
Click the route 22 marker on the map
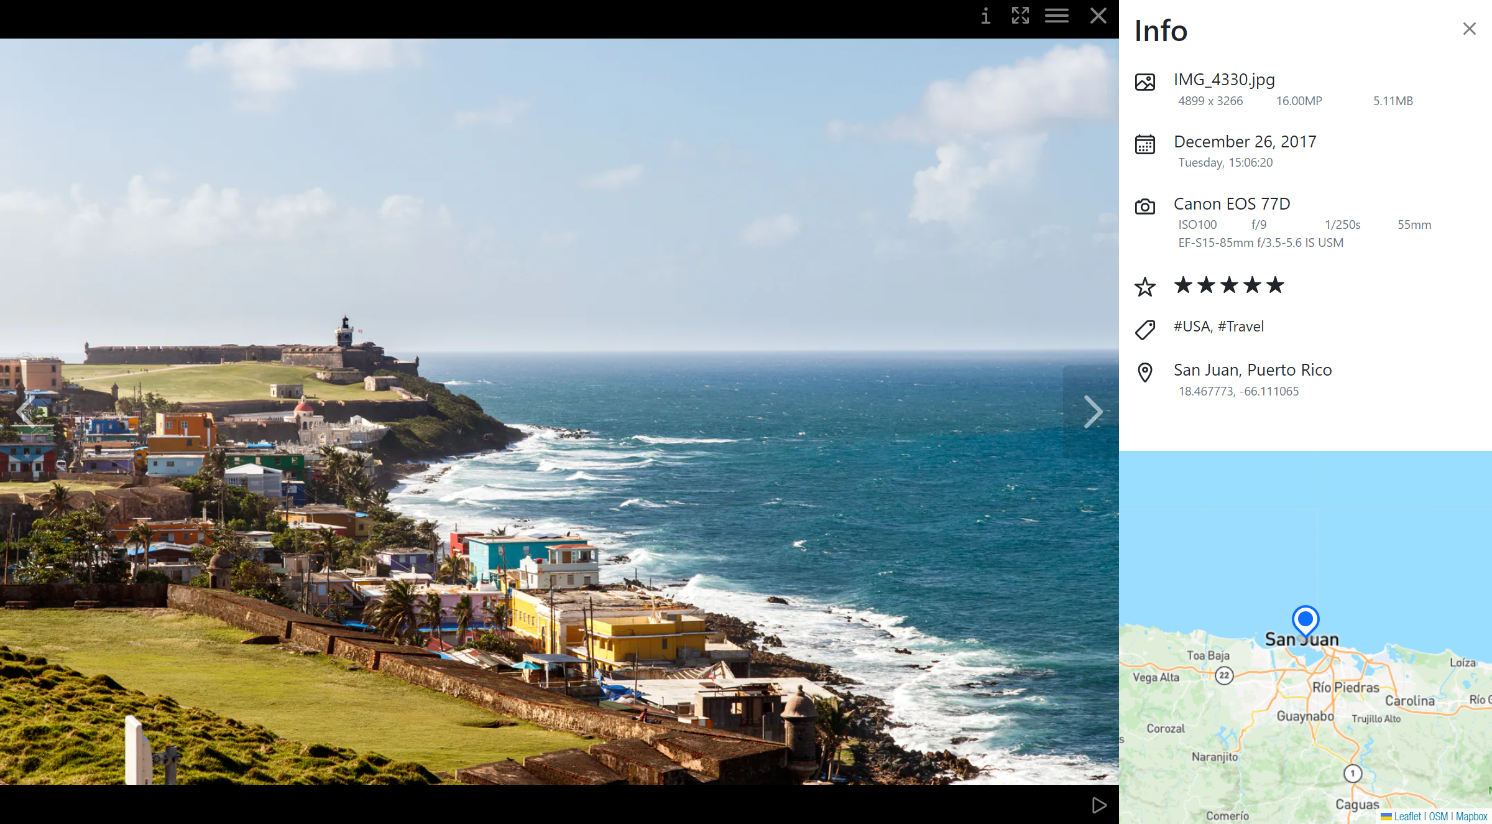coord(1224,675)
